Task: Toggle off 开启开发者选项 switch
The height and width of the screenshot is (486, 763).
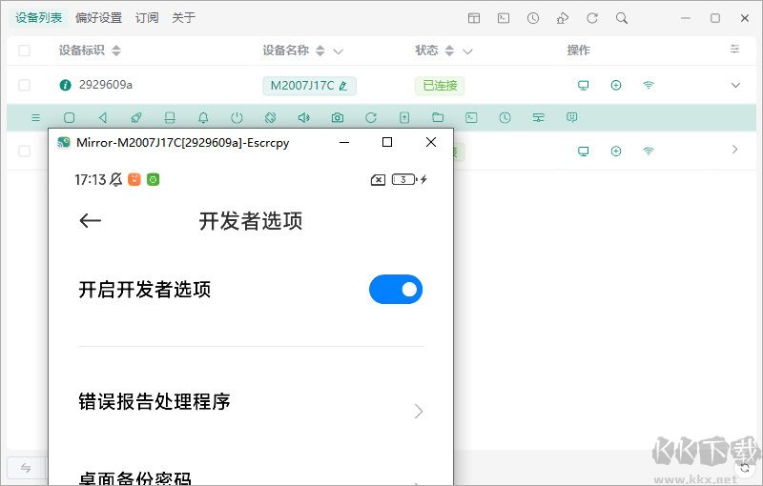Action: click(x=396, y=290)
